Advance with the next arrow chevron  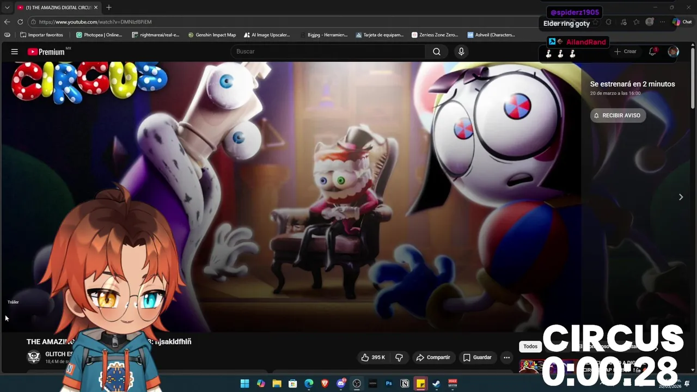click(x=681, y=197)
